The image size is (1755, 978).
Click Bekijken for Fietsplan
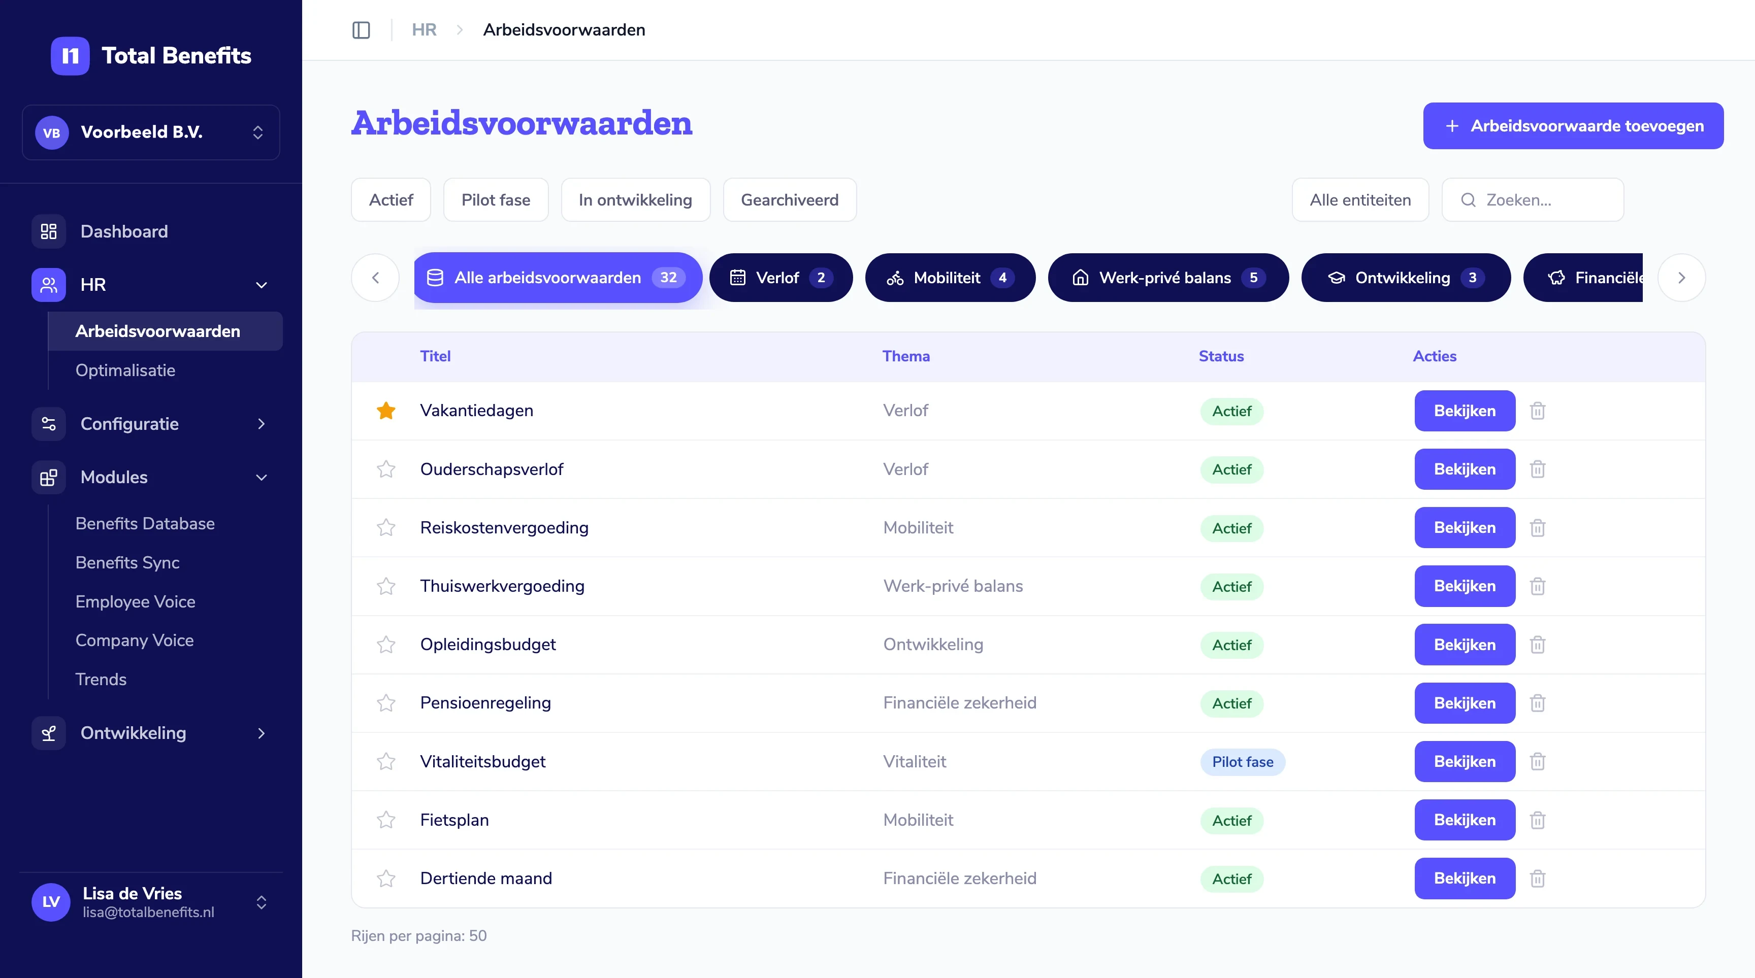[1465, 820]
